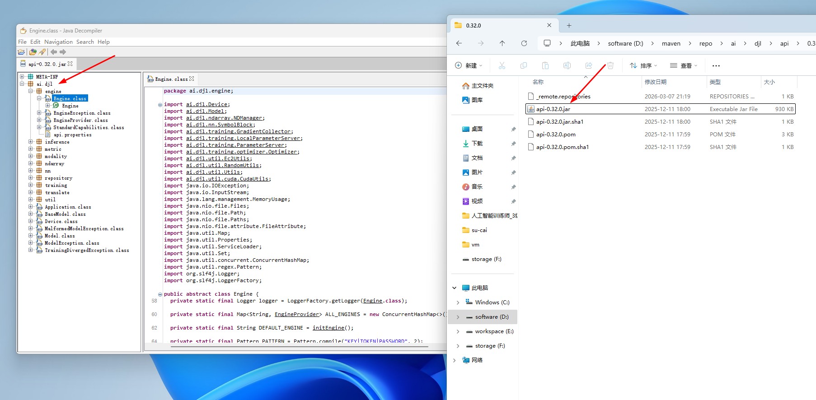The width and height of the screenshot is (816, 400).
Task: Select api-0.32.0.pom file in list
Action: (x=556, y=135)
